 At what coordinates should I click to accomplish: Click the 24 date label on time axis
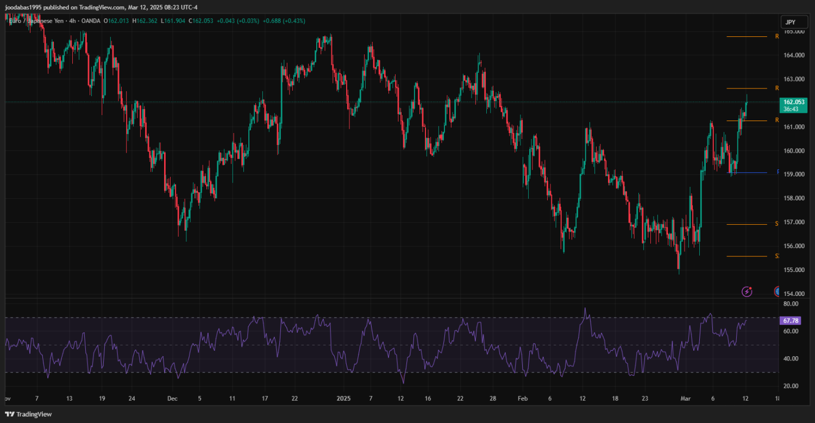coord(131,399)
